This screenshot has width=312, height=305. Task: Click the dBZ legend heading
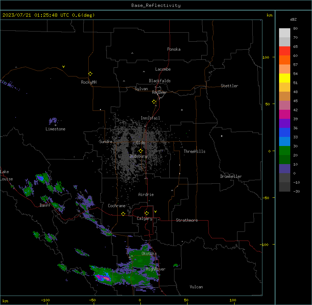(x=293, y=20)
